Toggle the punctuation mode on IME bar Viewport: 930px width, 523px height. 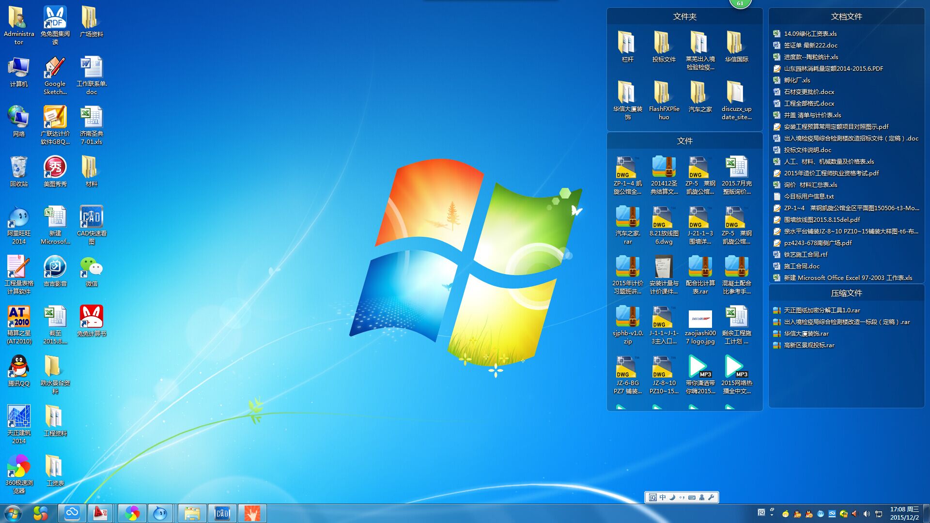coord(682,497)
